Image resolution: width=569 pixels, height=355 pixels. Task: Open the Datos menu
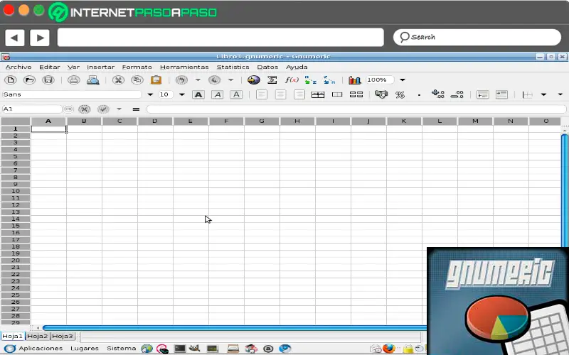(267, 67)
